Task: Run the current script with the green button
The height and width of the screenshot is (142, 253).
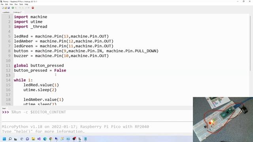Action: pos(13,8)
